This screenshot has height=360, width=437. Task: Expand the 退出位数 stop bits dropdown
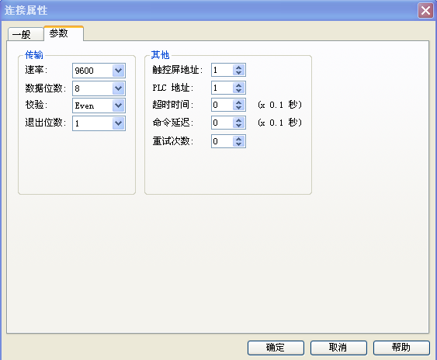119,123
